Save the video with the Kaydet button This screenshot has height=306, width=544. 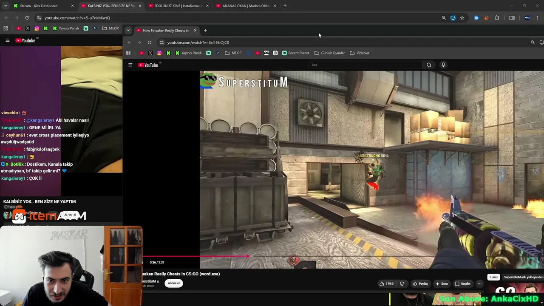point(463,284)
